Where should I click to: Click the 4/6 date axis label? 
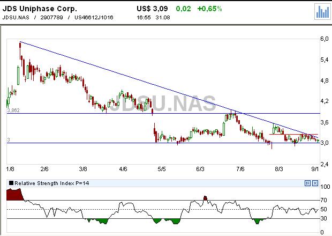pyautogui.click(x=123, y=169)
